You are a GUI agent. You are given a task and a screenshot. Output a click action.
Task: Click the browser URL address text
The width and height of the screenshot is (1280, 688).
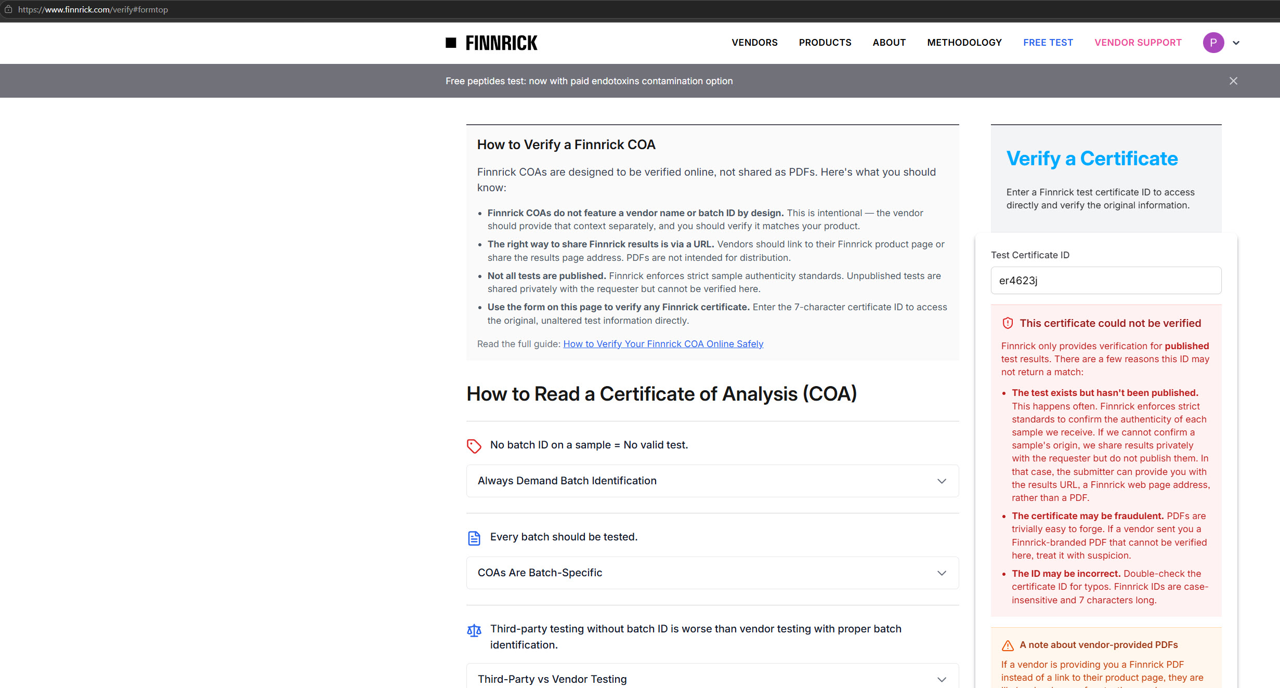[x=93, y=9]
